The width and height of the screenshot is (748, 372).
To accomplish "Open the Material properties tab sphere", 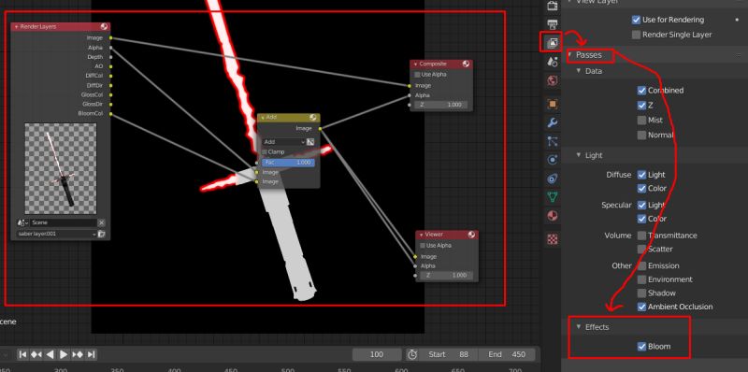I will point(552,216).
